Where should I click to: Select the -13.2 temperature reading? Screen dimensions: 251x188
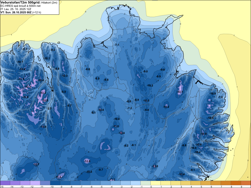pyautogui.click(x=43, y=93)
